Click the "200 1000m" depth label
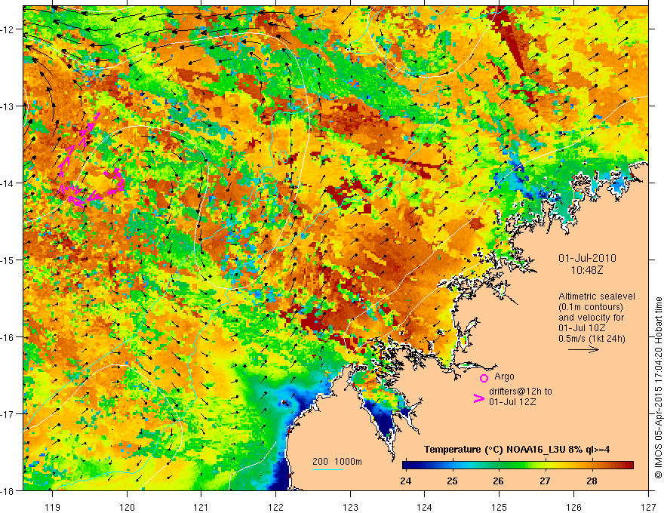 tap(337, 462)
